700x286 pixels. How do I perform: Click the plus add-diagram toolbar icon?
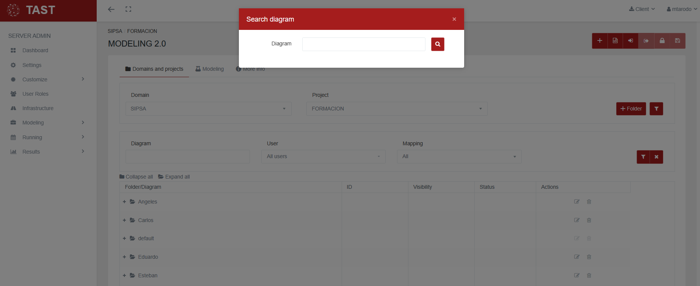pos(600,41)
